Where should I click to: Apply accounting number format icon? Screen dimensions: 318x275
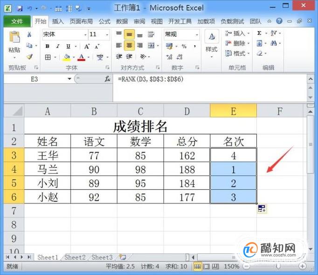click(169, 46)
